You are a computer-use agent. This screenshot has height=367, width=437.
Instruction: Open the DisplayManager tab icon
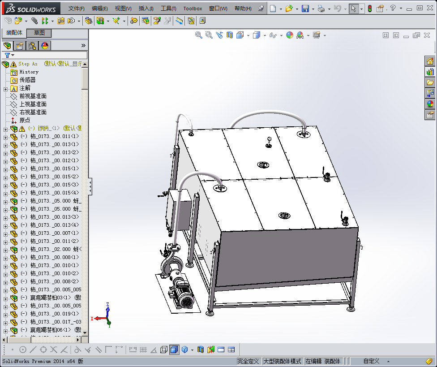45,45
